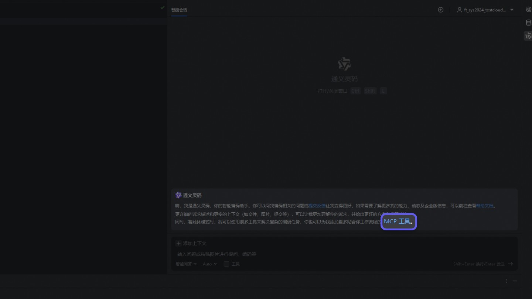This screenshot has height=299, width=532.
Task: Click the 添加上下文 plus icon
Action: tap(178, 243)
